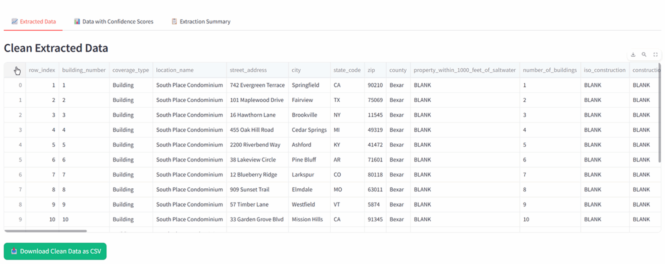This screenshot has height=264, width=665.
Task: Expand the table using the fullscreen icon
Action: pyautogui.click(x=655, y=55)
